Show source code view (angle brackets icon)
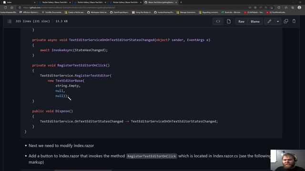Image resolution: width=305 pixels, height=171 pixels. 218,21
